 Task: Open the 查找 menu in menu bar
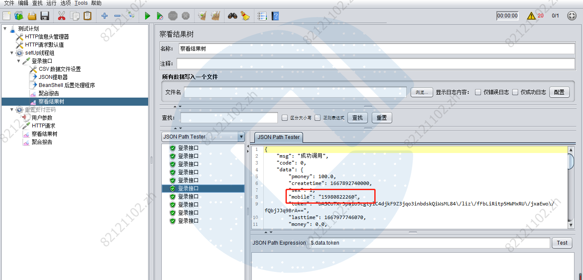[x=37, y=3]
